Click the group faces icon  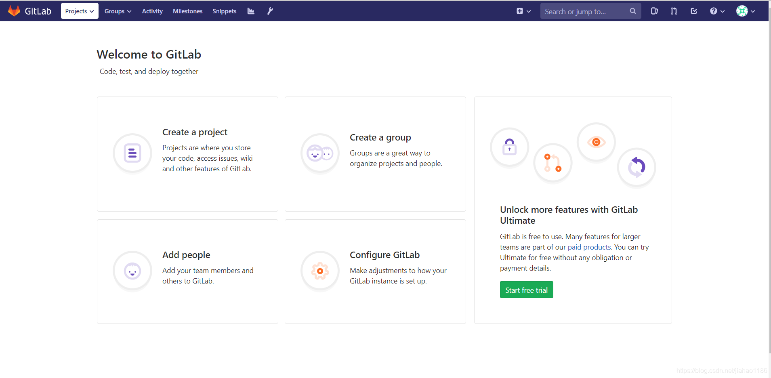320,153
